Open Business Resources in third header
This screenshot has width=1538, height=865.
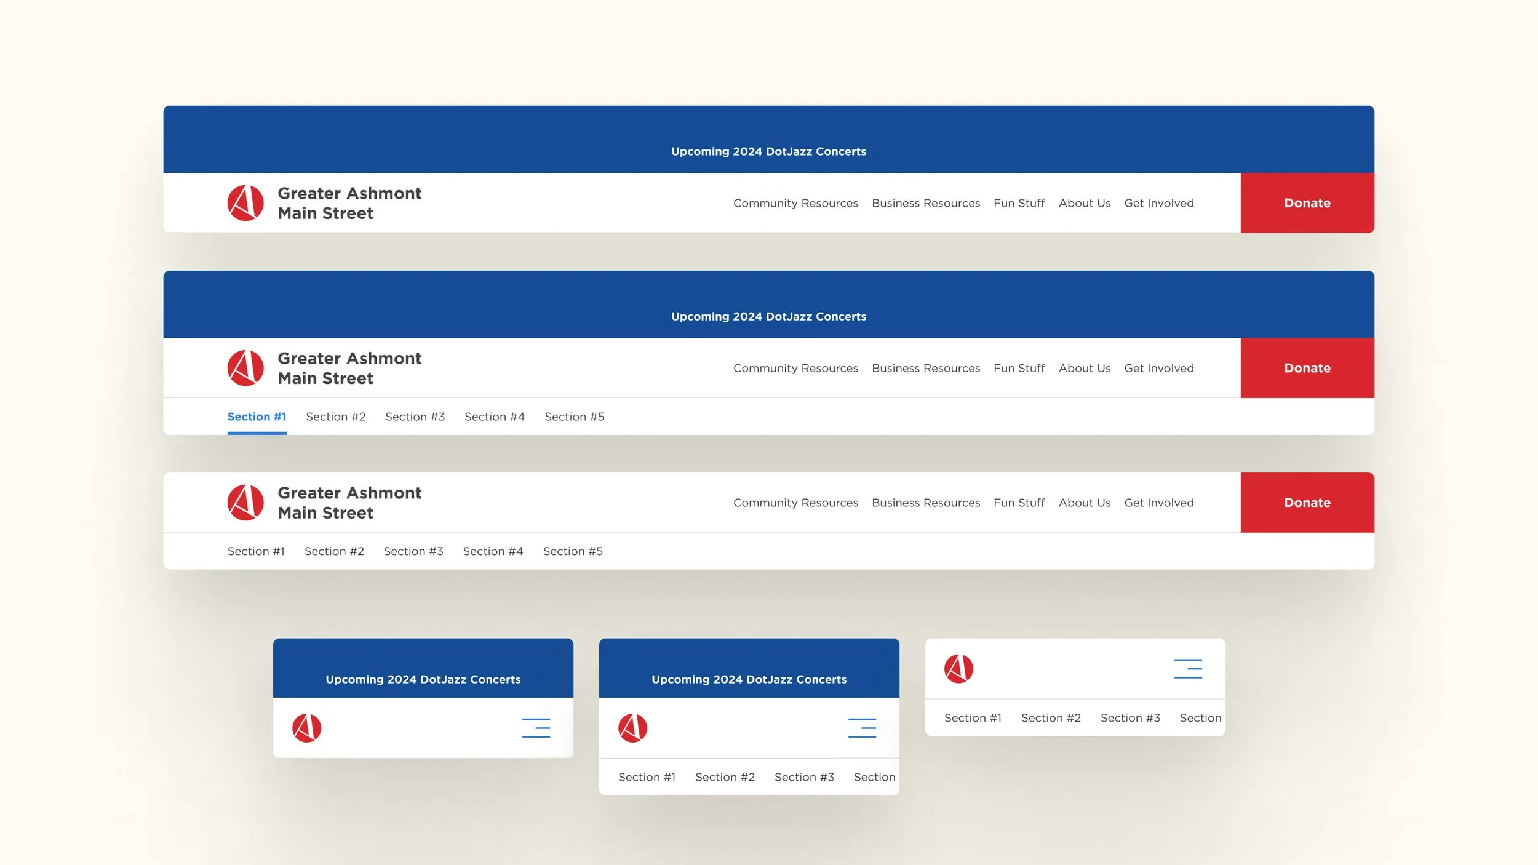tap(926, 503)
